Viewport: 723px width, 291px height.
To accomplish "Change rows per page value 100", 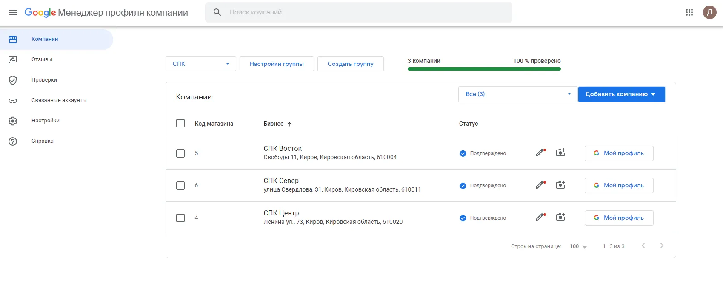I will [578, 246].
